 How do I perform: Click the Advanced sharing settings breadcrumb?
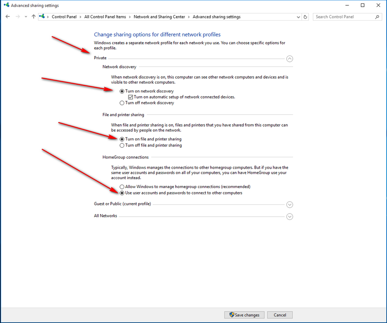216,17
